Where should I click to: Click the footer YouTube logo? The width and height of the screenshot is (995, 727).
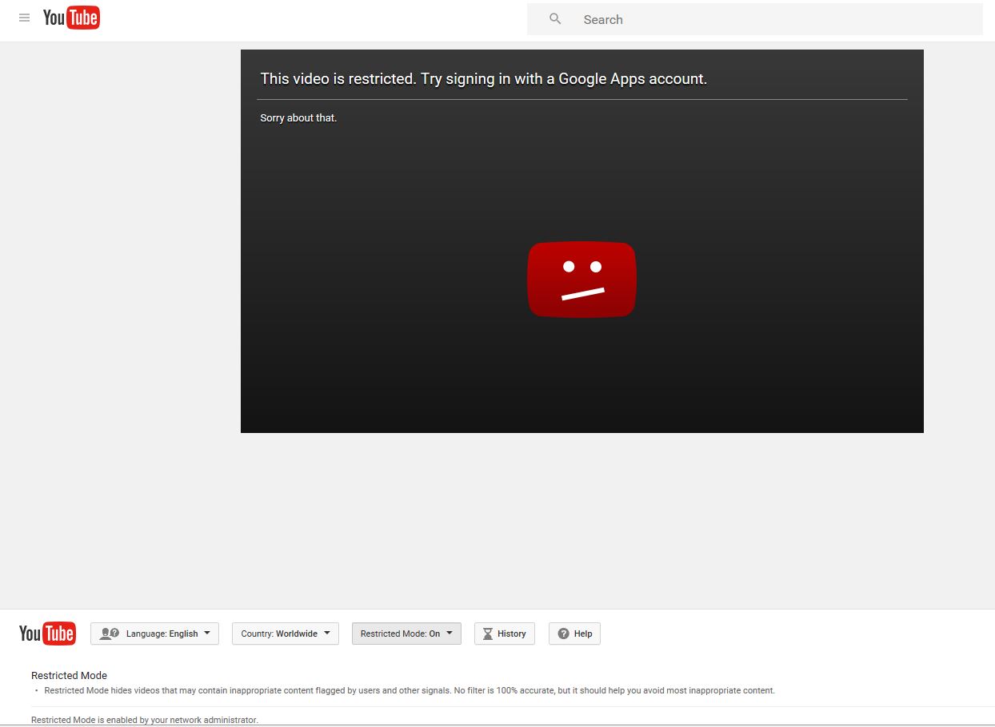tap(47, 634)
